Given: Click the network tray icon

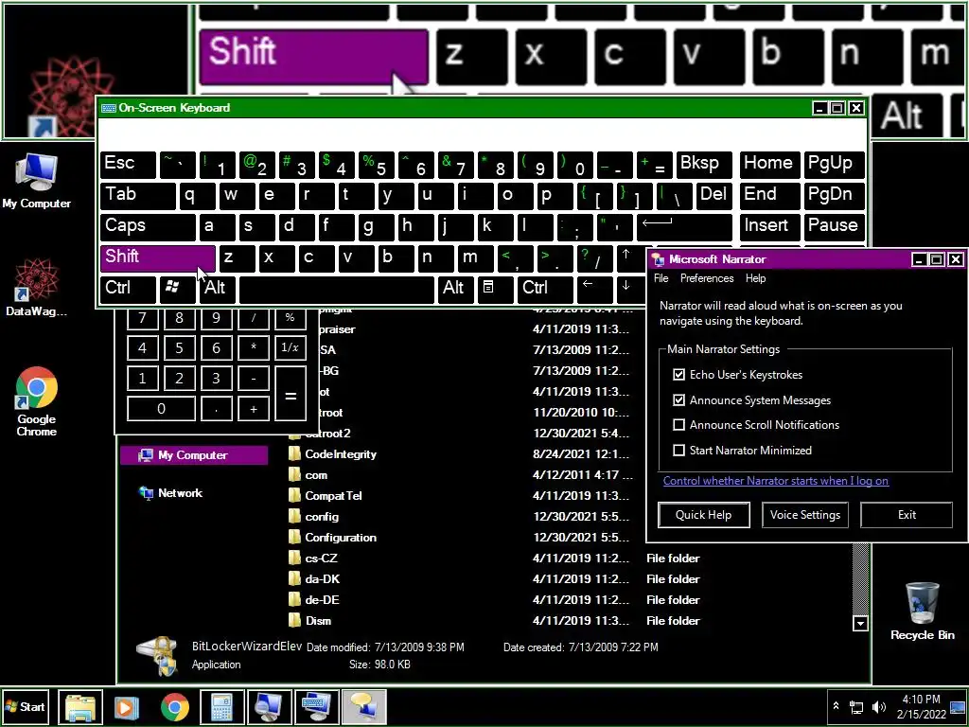Looking at the screenshot, I should (x=856, y=706).
